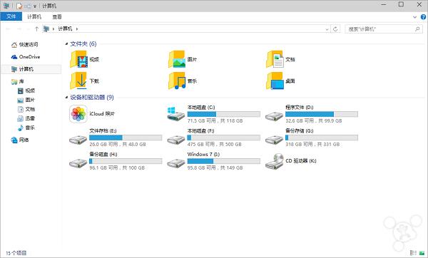Select the 文件存档 (E:) drive icon
This screenshot has height=258, width=428.
(78, 140)
